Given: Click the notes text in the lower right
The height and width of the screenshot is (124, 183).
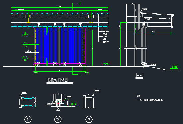Looking at the screenshot, I should [x=150, y=98].
